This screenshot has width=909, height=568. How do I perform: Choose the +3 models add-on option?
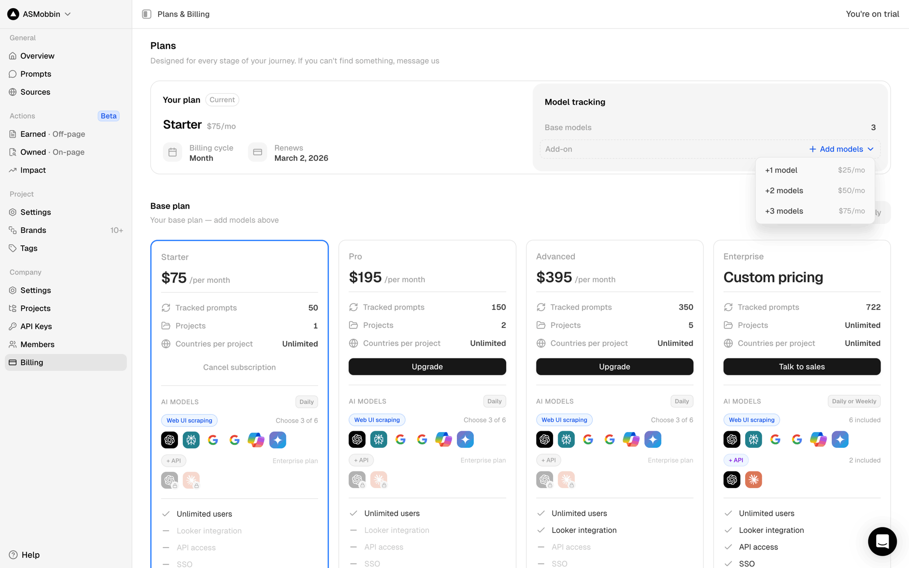coord(815,211)
